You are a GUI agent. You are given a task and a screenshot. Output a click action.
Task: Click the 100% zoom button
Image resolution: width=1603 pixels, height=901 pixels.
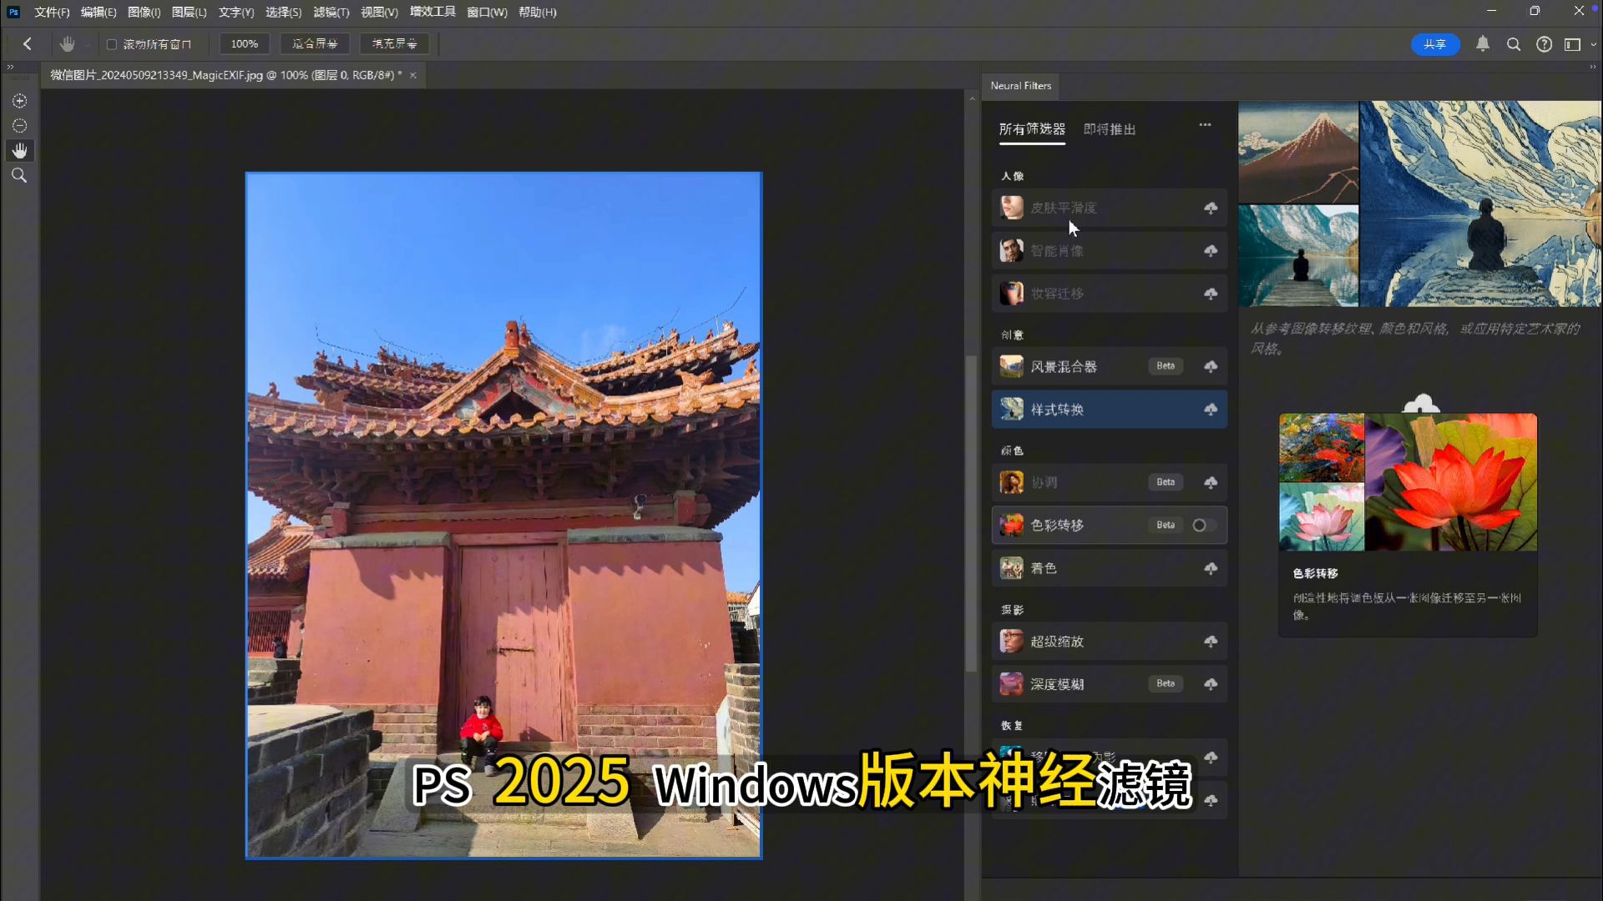pyautogui.click(x=245, y=44)
